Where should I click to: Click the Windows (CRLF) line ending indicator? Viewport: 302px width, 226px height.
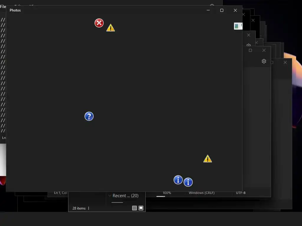click(201, 193)
